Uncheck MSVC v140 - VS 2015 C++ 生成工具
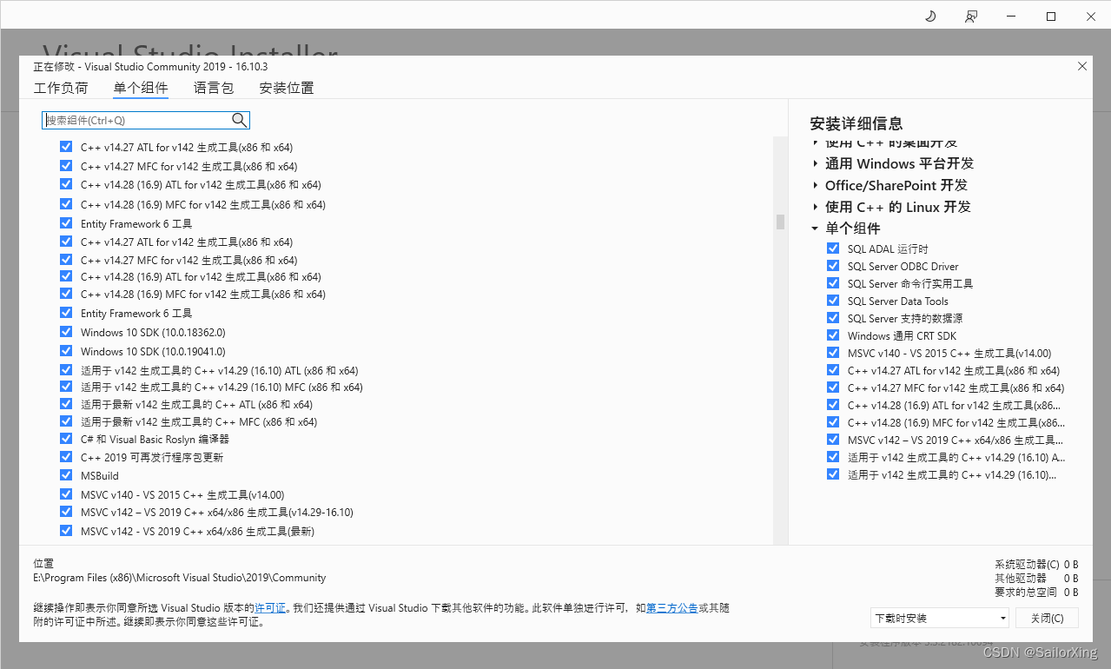This screenshot has height=669, width=1111. pyautogui.click(x=66, y=493)
